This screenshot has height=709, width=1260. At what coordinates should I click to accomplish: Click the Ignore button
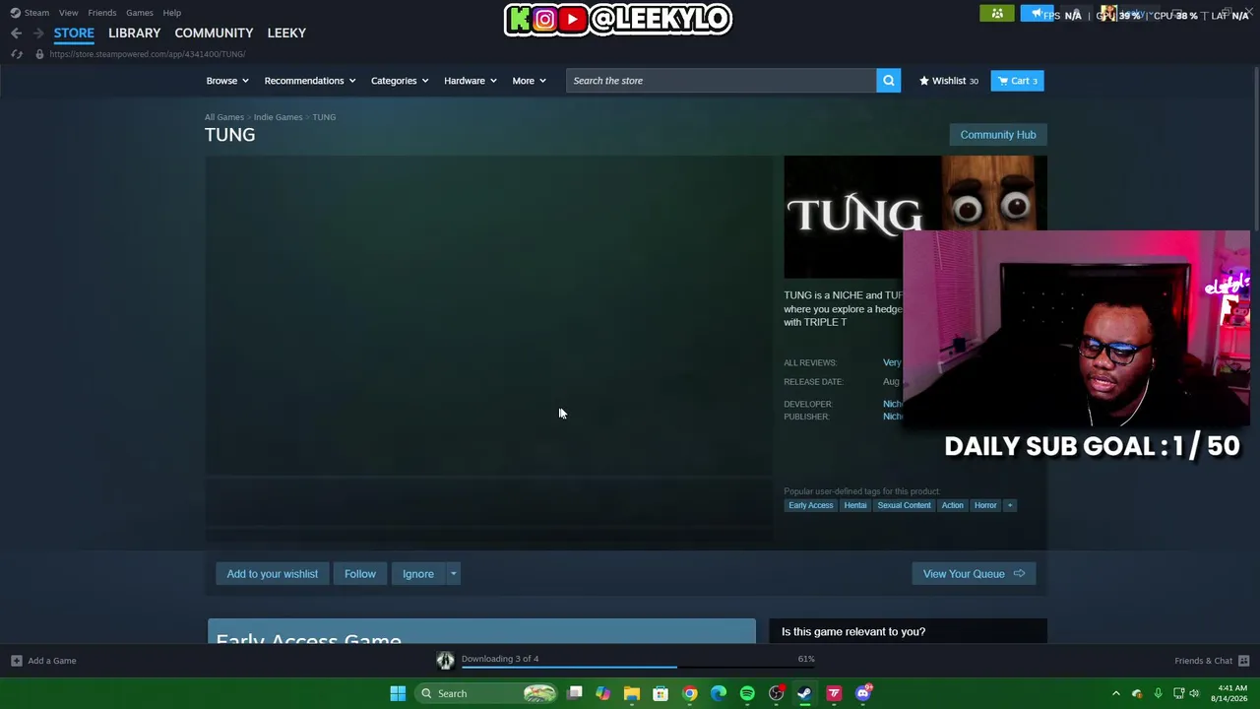point(418,574)
